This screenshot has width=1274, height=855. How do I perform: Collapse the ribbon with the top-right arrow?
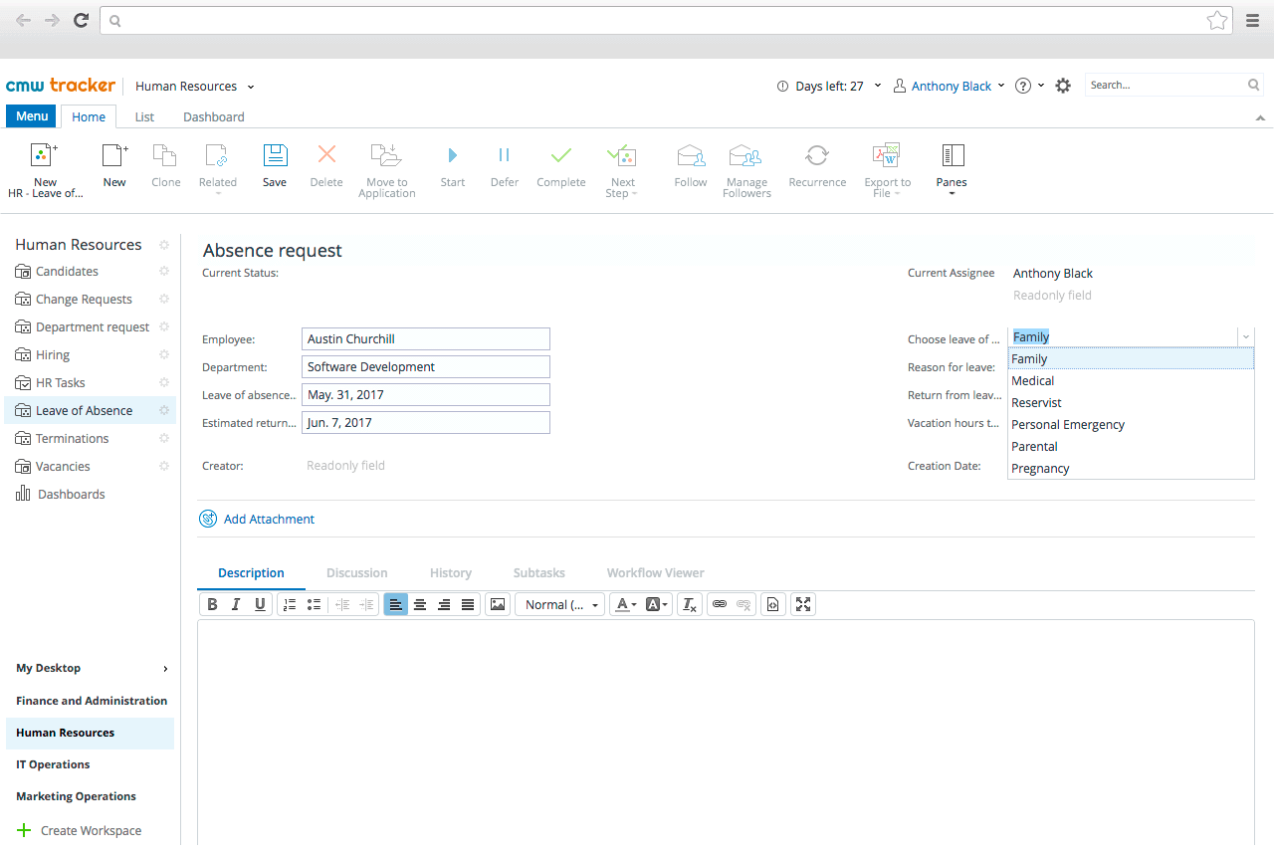tap(1261, 117)
